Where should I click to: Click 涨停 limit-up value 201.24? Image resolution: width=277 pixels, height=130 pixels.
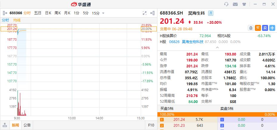coord(192,66)
